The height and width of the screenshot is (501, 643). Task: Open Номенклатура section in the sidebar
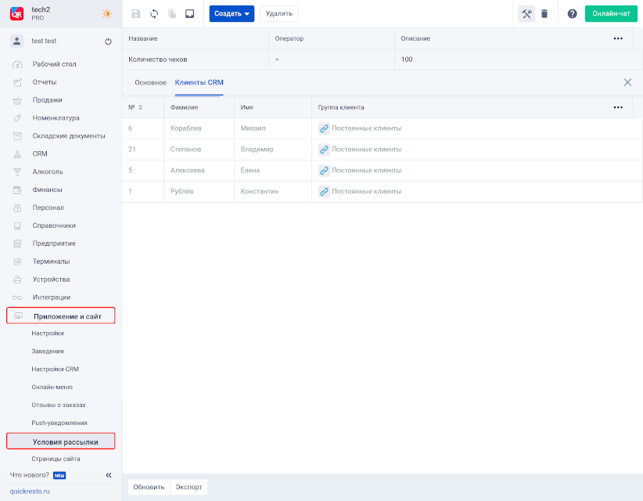(56, 118)
